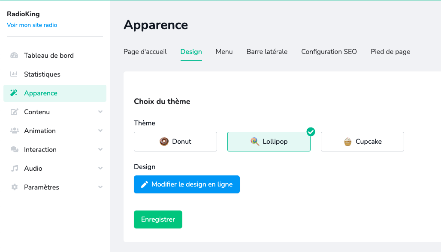
Task: Click Modifier le design en ligne button
Action: tap(187, 184)
